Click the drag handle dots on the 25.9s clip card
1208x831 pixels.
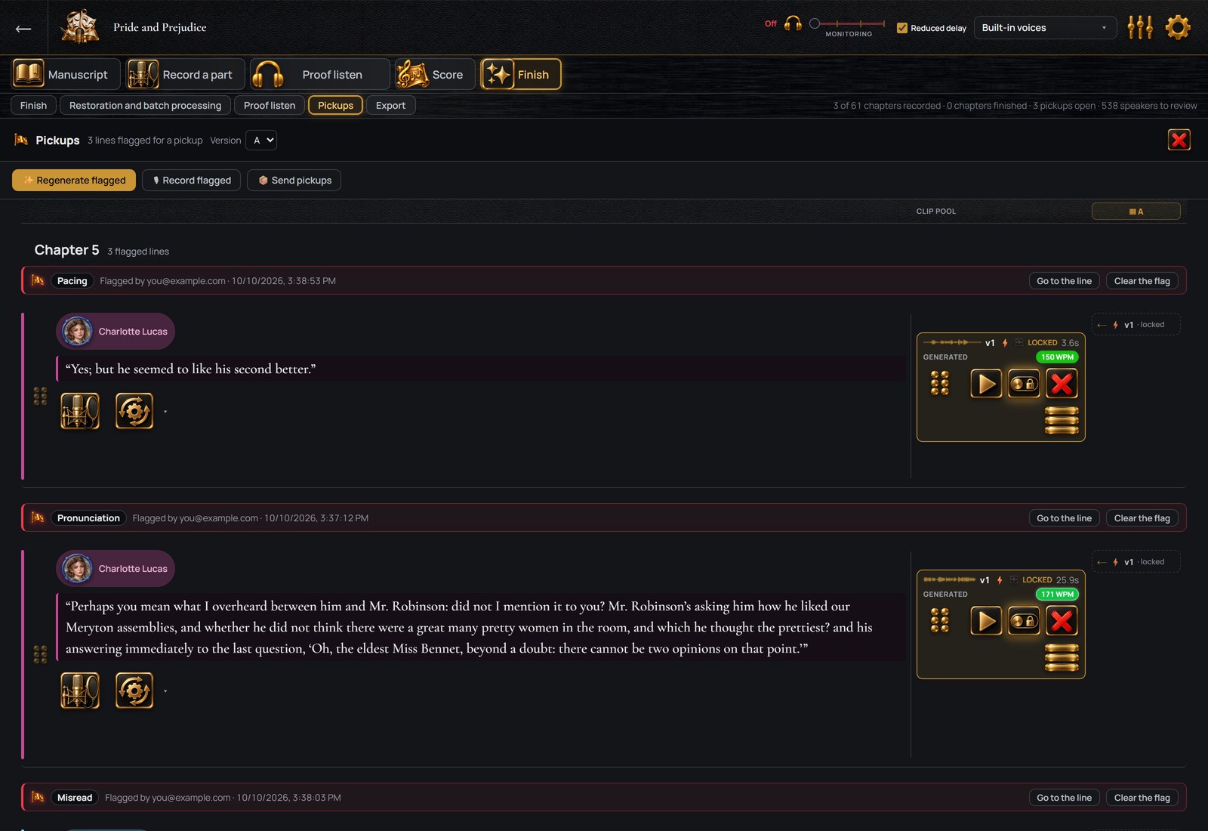point(939,620)
